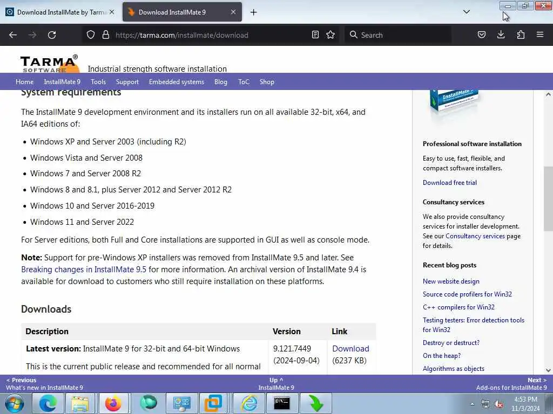Click the muted volume tray icon

pyautogui.click(x=498, y=404)
